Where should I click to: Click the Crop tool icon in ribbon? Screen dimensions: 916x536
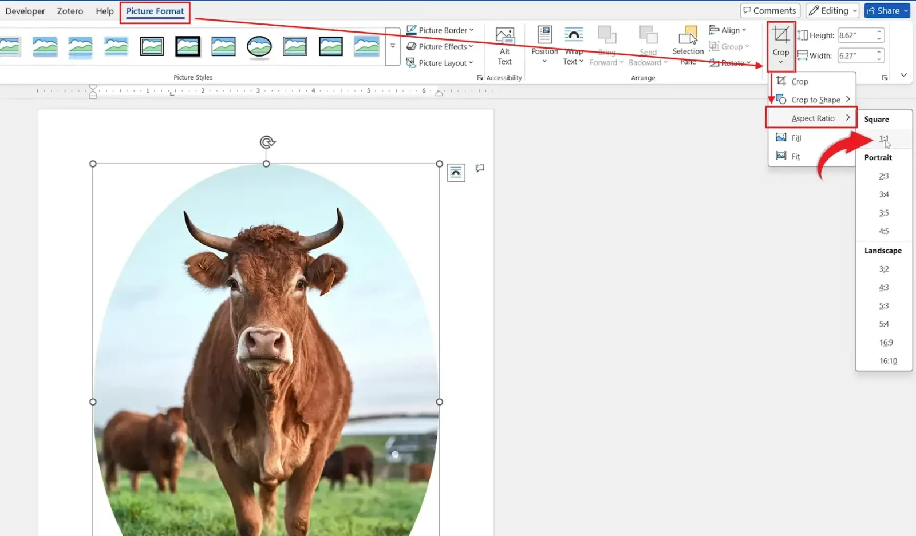[x=781, y=35]
